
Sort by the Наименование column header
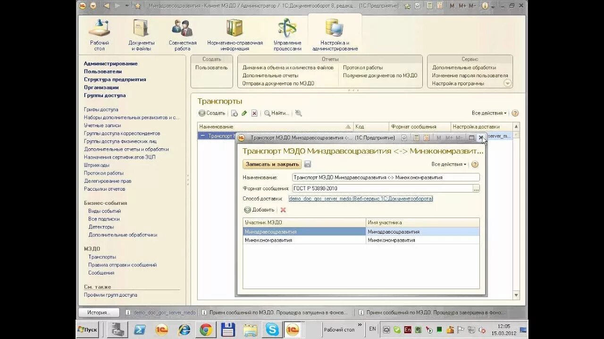pyautogui.click(x=275, y=127)
